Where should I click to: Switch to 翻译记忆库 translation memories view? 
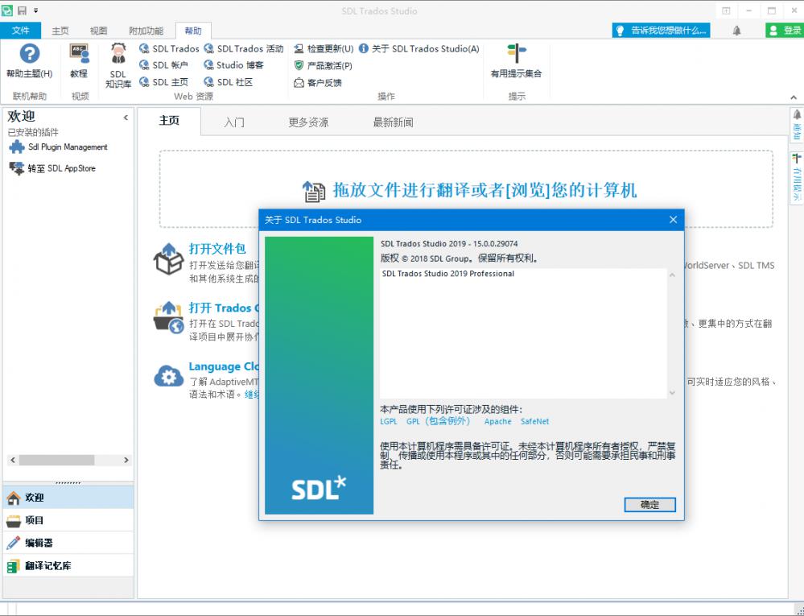click(x=68, y=566)
